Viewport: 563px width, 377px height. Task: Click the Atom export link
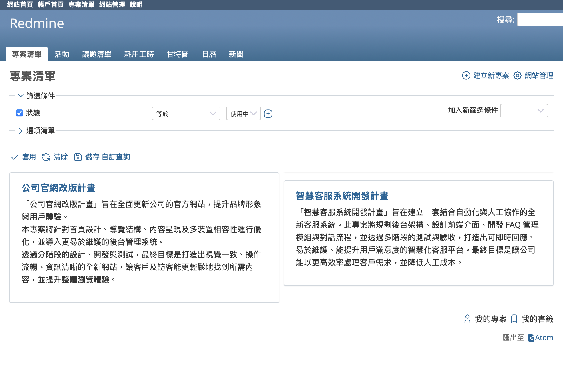(544, 338)
